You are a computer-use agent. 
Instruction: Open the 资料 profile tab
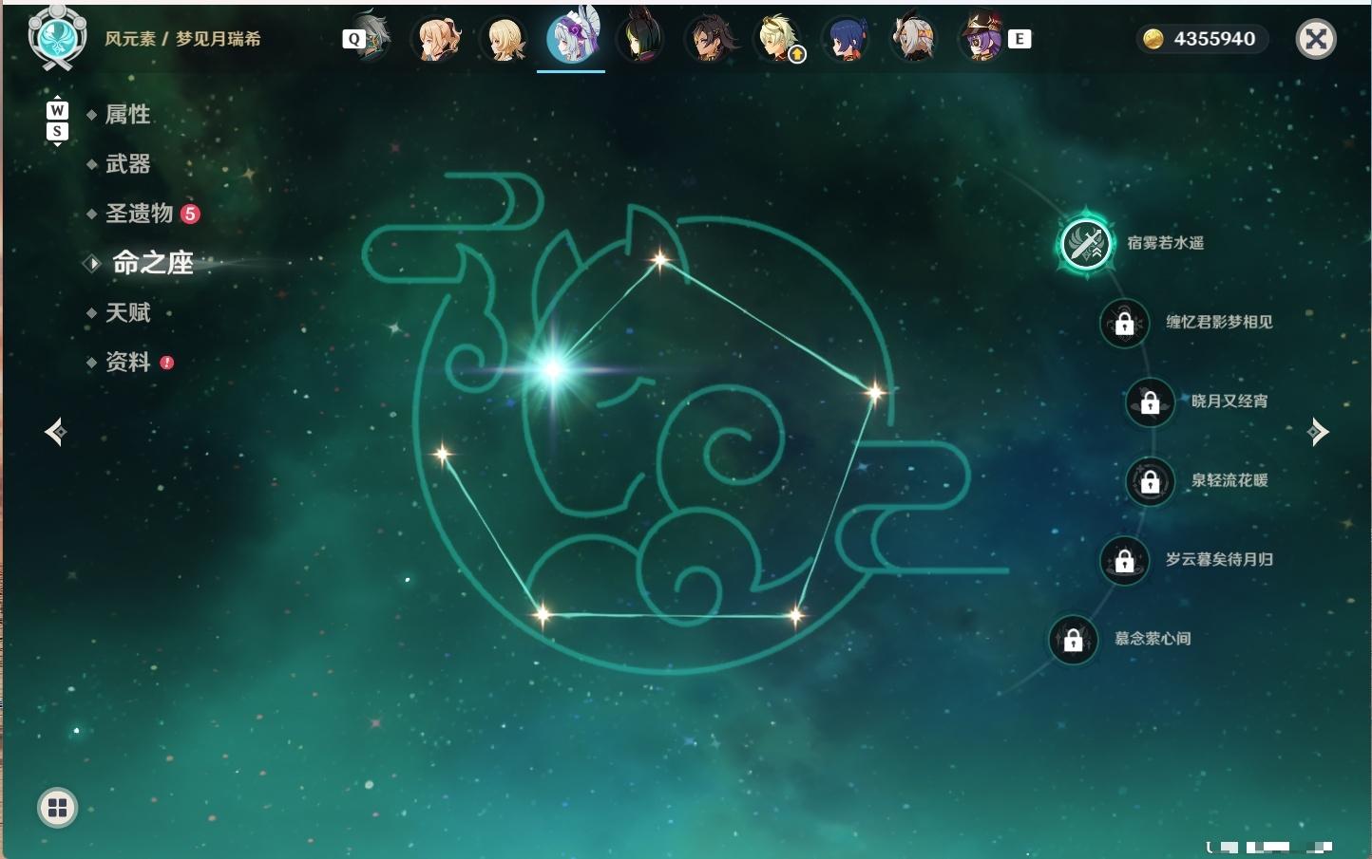127,362
